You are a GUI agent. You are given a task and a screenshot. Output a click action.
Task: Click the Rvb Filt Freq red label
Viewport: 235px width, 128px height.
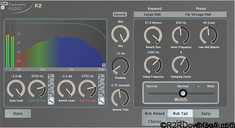(87, 100)
